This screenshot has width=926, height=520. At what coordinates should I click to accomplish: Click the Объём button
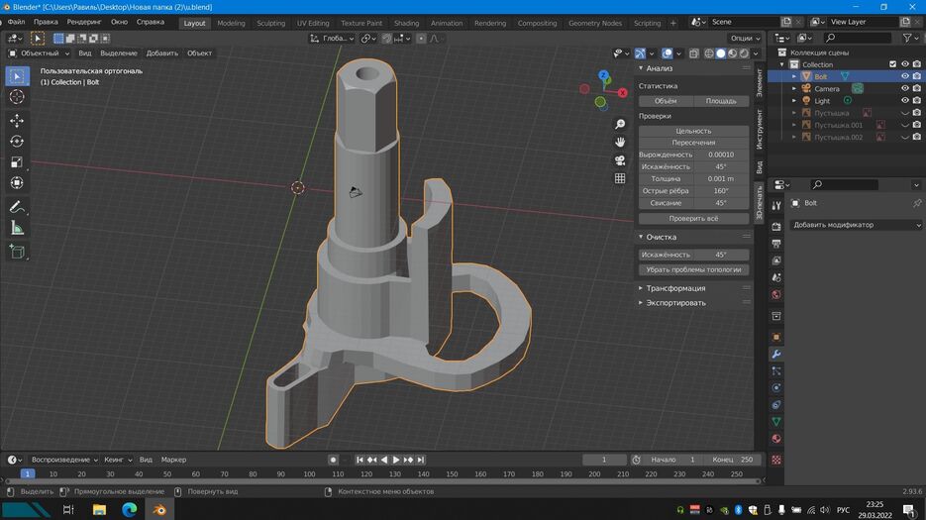(x=666, y=101)
